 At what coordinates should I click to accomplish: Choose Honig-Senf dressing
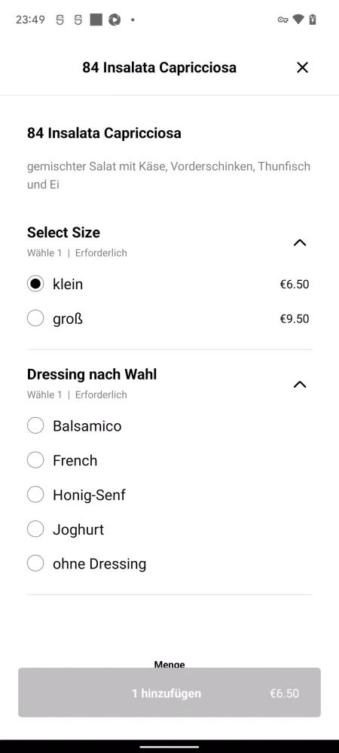[169, 495]
